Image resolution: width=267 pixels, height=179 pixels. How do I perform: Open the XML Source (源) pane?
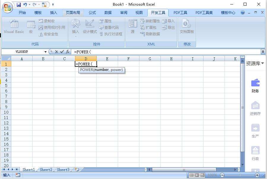click(x=133, y=27)
